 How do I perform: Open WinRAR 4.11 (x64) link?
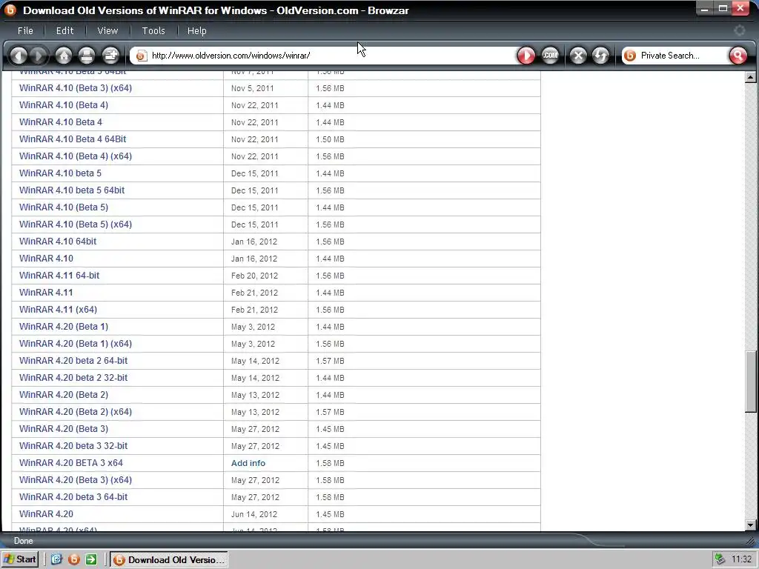click(x=58, y=310)
